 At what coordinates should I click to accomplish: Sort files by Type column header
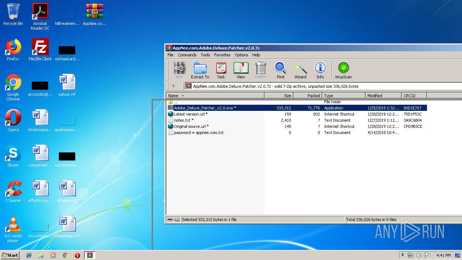point(344,95)
